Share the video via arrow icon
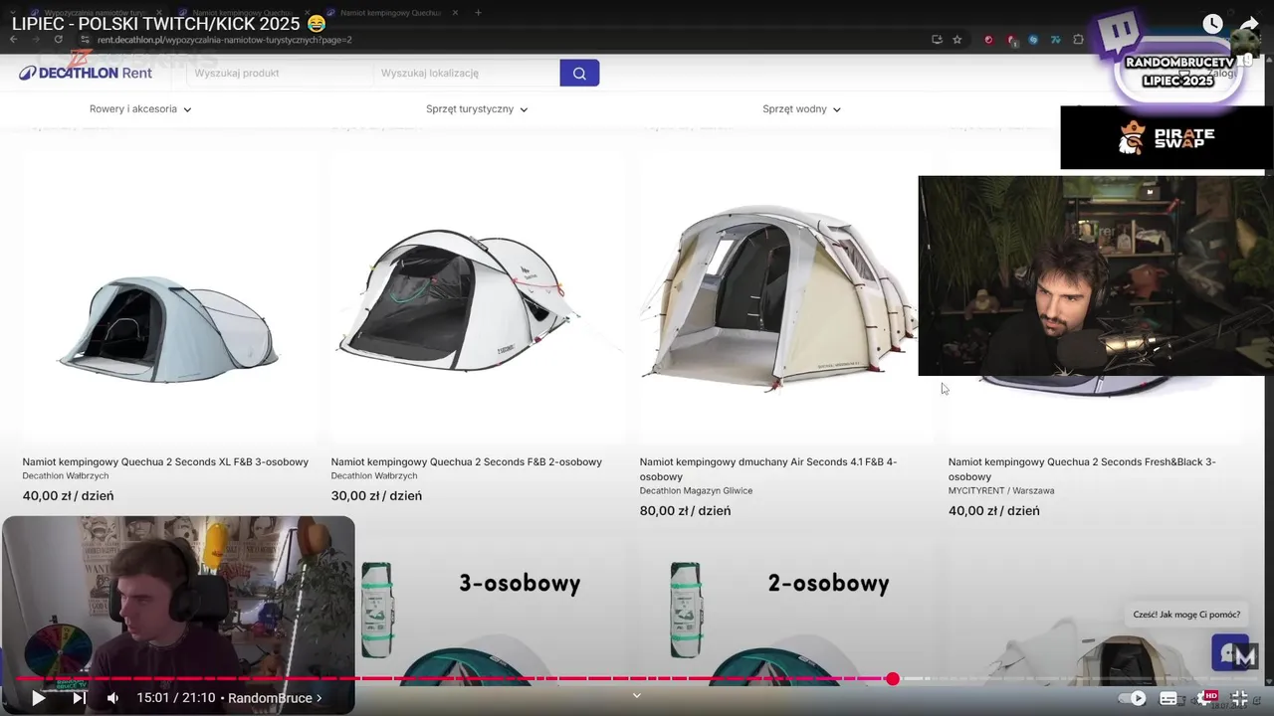 (1249, 24)
